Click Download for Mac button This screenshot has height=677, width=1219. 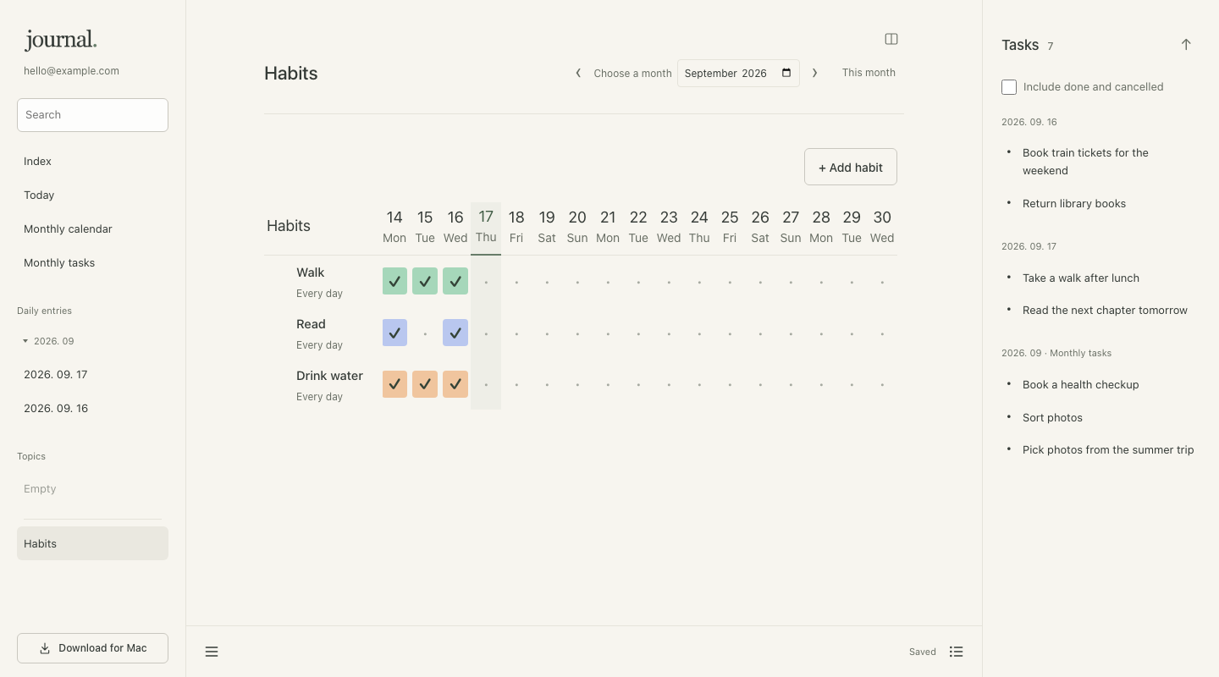92,648
